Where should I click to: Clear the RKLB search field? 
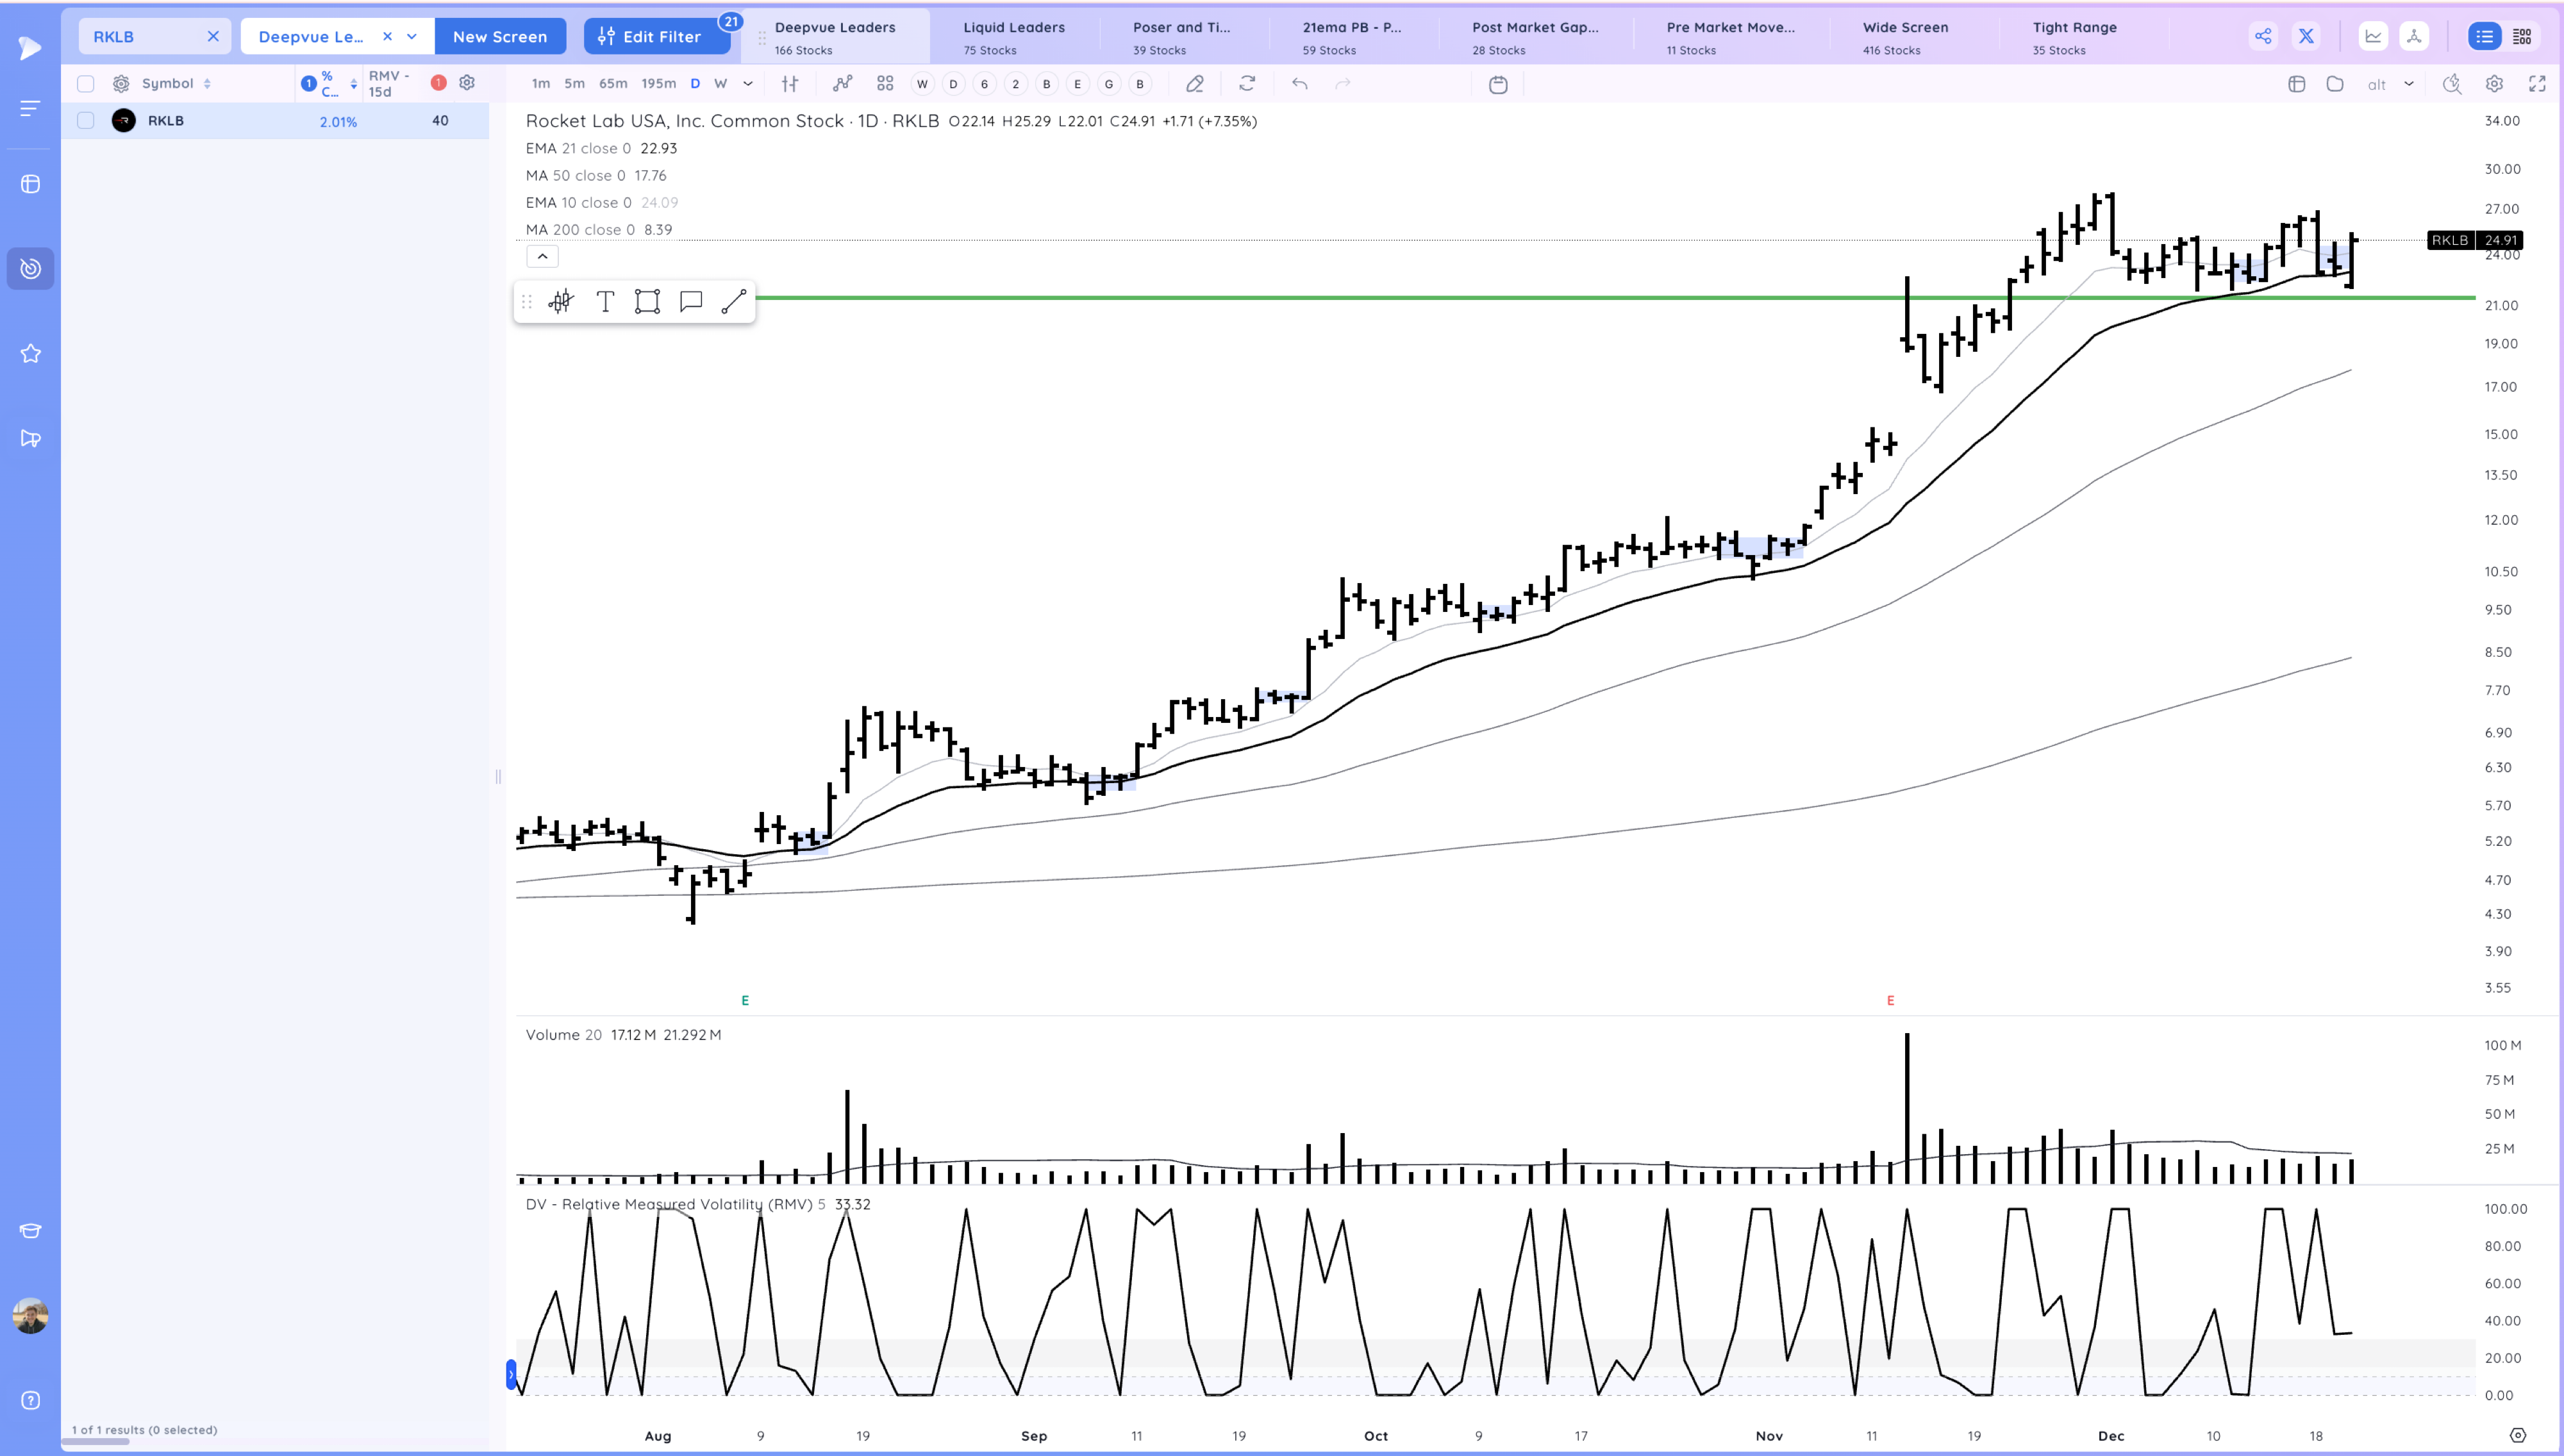coord(213,37)
